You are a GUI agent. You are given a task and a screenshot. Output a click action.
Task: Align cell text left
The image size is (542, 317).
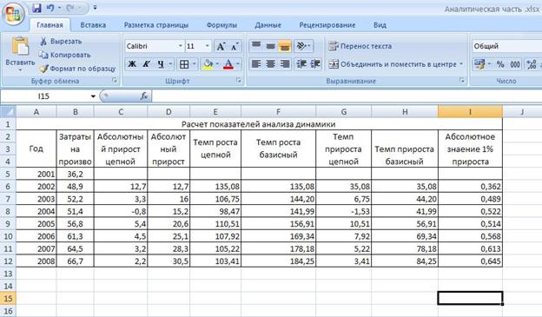click(x=256, y=64)
